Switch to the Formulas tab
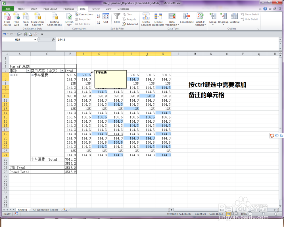Image resolution: width=284 pixels, height=227 pixels. click(x=69, y=9)
